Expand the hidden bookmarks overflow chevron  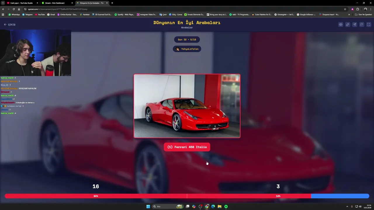click(x=349, y=14)
